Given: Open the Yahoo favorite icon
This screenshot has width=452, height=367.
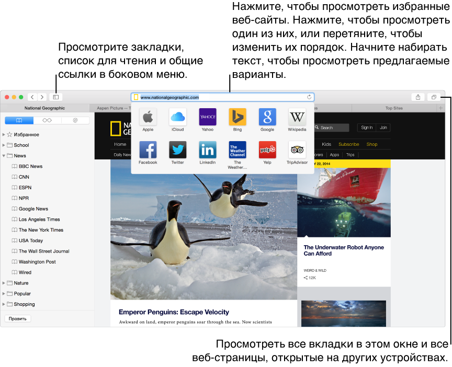Looking at the screenshot, I should 208,117.
